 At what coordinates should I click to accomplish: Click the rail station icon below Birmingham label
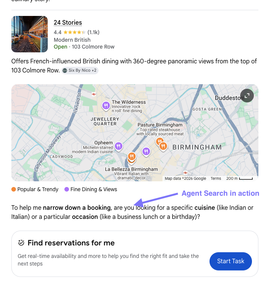point(185,173)
